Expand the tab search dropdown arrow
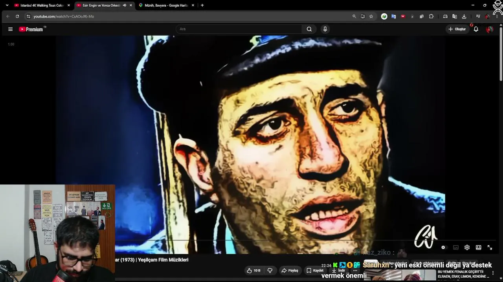This screenshot has width=503, height=282. pyautogui.click(x=8, y=5)
